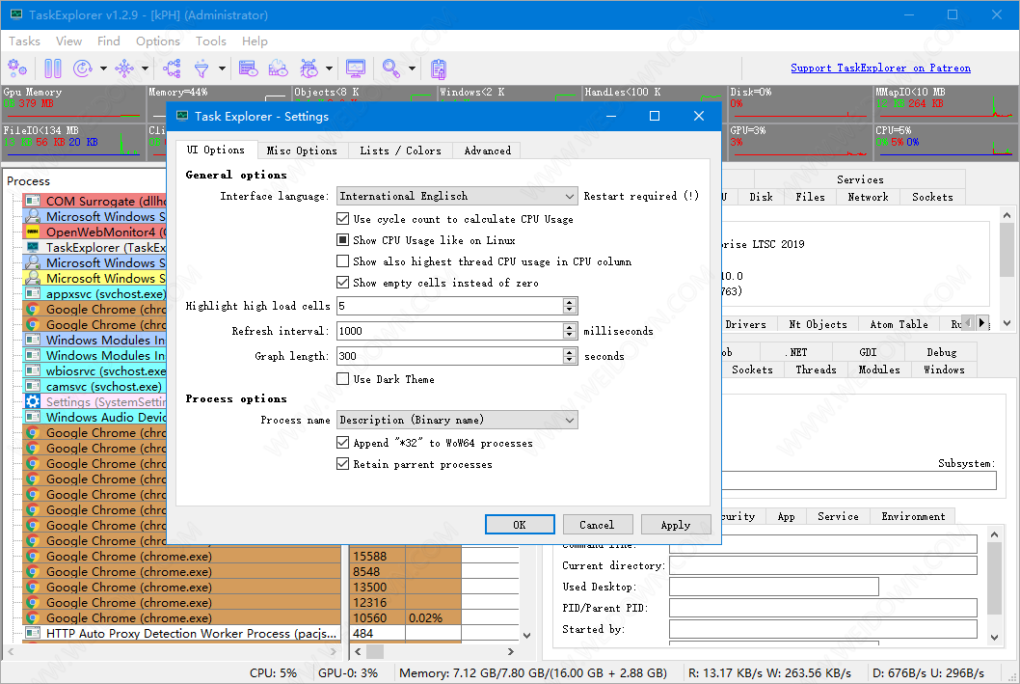The height and width of the screenshot is (684, 1020).
Task: Click the pause refresh toolbar icon
Action: click(x=53, y=68)
